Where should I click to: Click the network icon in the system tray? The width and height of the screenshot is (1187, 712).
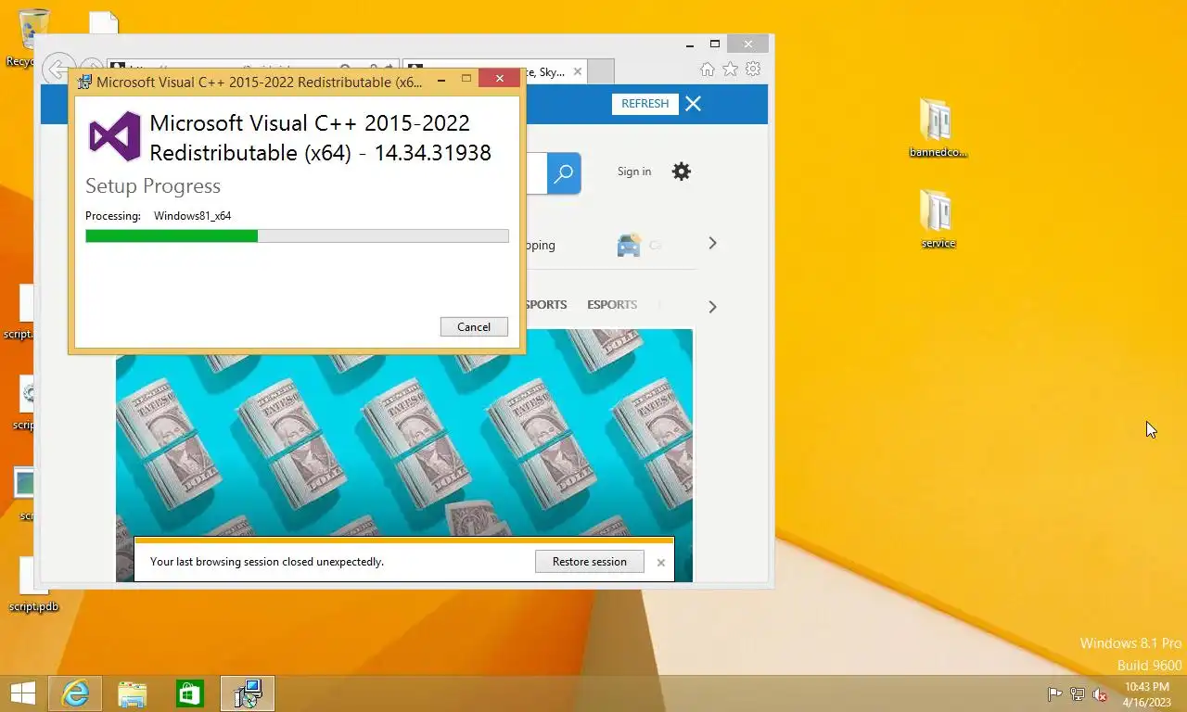pos(1078,693)
